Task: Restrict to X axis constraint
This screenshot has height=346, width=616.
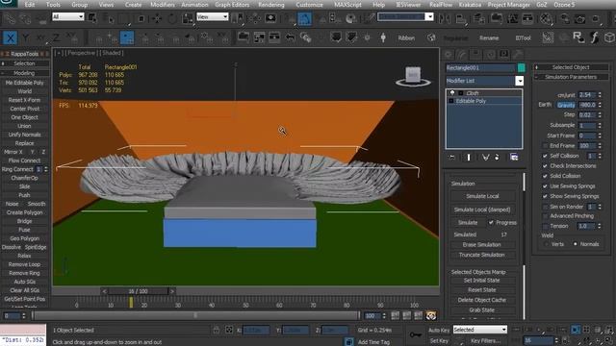Action: click(10, 37)
